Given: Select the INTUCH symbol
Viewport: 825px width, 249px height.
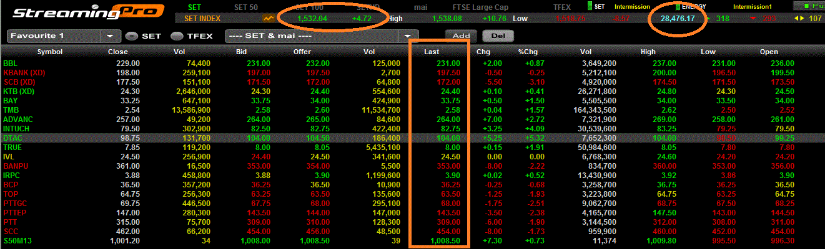Looking at the screenshot, I should [17, 129].
